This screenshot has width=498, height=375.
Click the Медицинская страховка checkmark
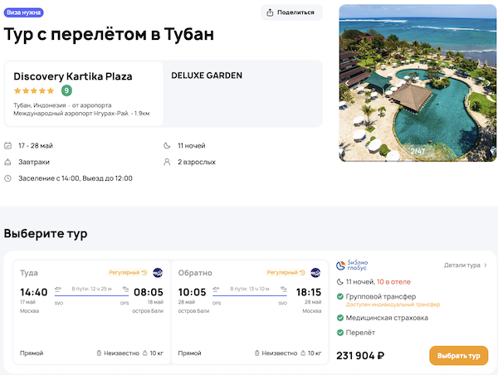coord(340,317)
